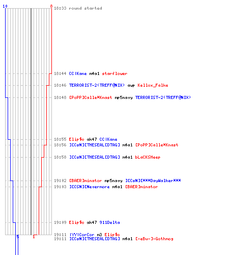The width and height of the screenshot is (229, 255).
Task: Click blue team count 10 label
Action: pos(5,6)
